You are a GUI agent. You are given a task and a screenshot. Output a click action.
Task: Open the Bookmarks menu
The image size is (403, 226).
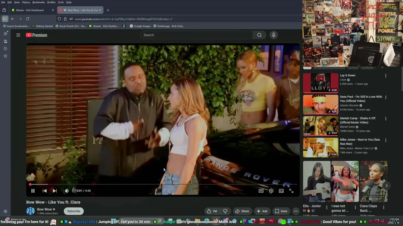39,2
